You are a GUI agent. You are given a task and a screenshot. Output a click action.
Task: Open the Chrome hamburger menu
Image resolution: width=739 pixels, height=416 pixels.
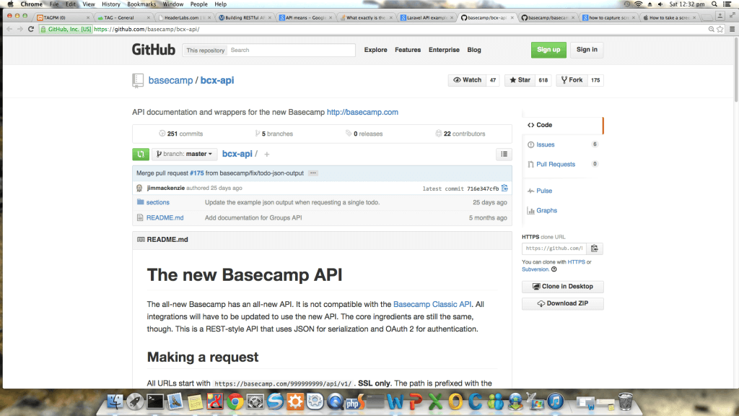[732, 29]
